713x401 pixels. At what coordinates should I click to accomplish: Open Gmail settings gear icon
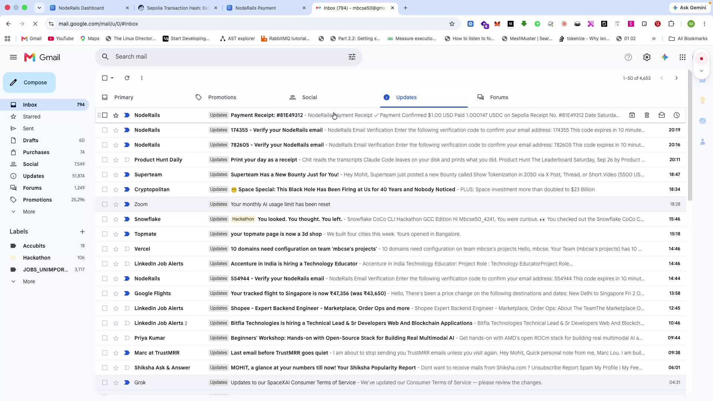tap(647, 57)
